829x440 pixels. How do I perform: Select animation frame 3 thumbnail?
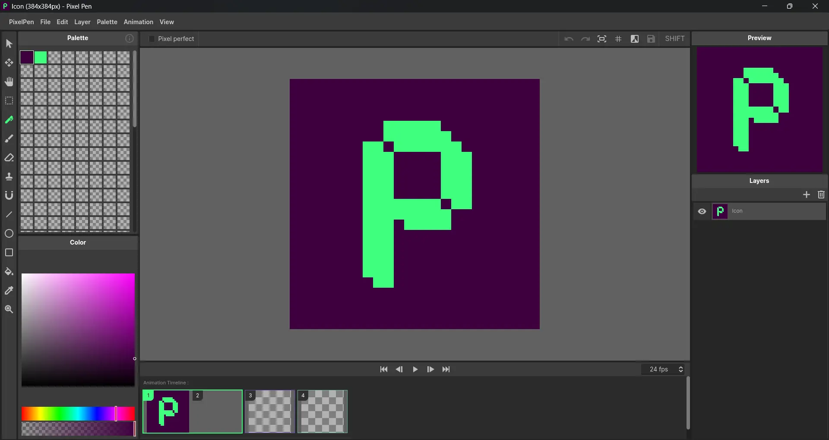[x=270, y=412]
